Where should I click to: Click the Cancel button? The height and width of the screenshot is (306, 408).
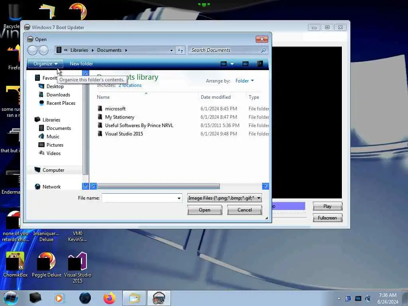pos(244,210)
